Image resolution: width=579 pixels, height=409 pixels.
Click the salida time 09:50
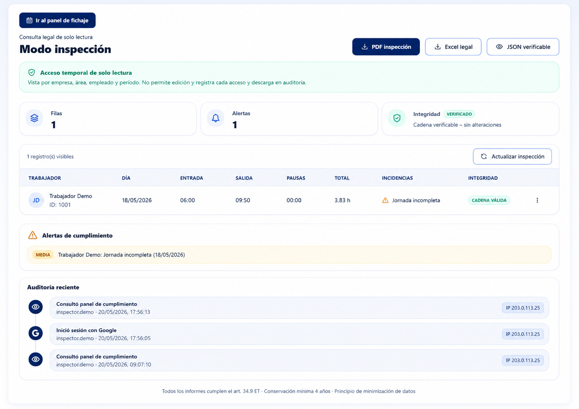[243, 200]
